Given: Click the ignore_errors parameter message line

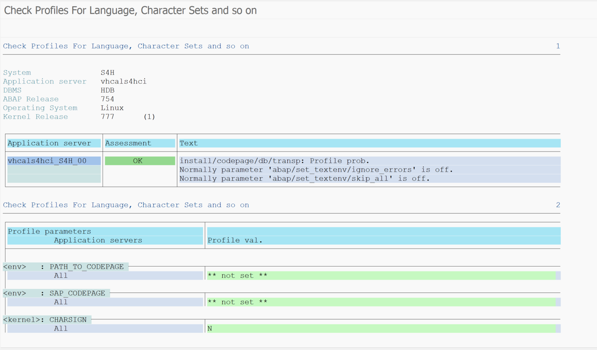Looking at the screenshot, I should [x=316, y=170].
